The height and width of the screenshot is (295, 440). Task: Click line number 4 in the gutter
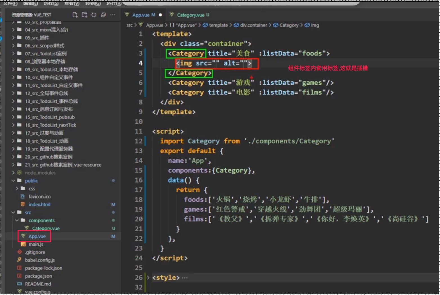[x=140, y=63]
